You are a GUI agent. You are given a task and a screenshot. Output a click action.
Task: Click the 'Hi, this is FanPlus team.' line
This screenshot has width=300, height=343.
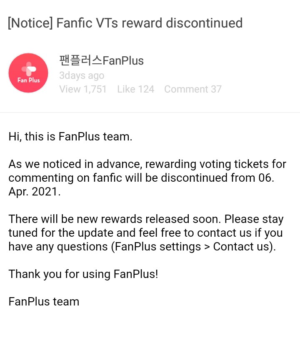[x=70, y=136]
